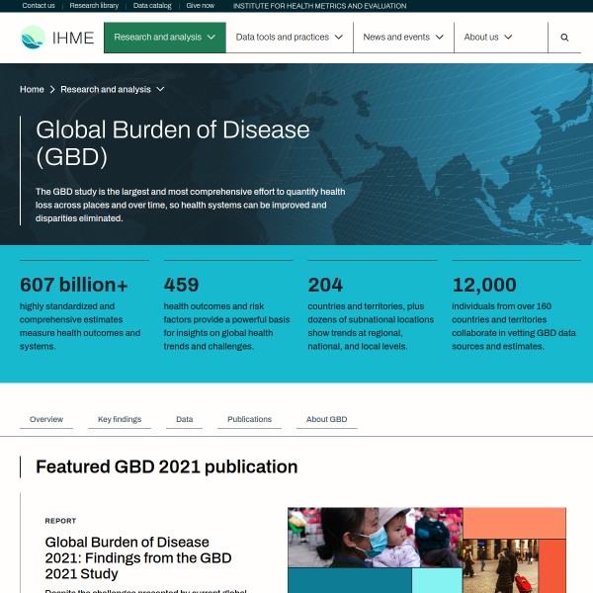The width and height of the screenshot is (593, 593).
Task: Visit the Data catalog link
Action: 152,6
